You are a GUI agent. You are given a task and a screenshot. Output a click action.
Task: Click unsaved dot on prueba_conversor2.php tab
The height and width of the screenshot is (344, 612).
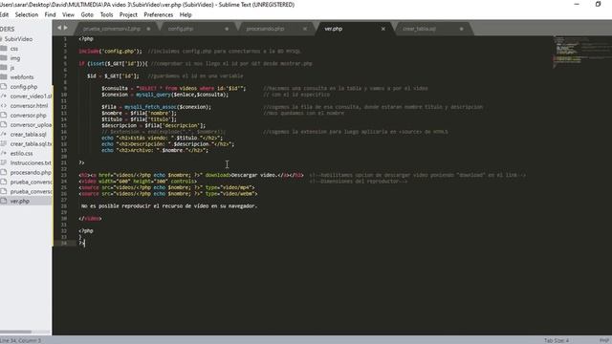click(x=148, y=29)
